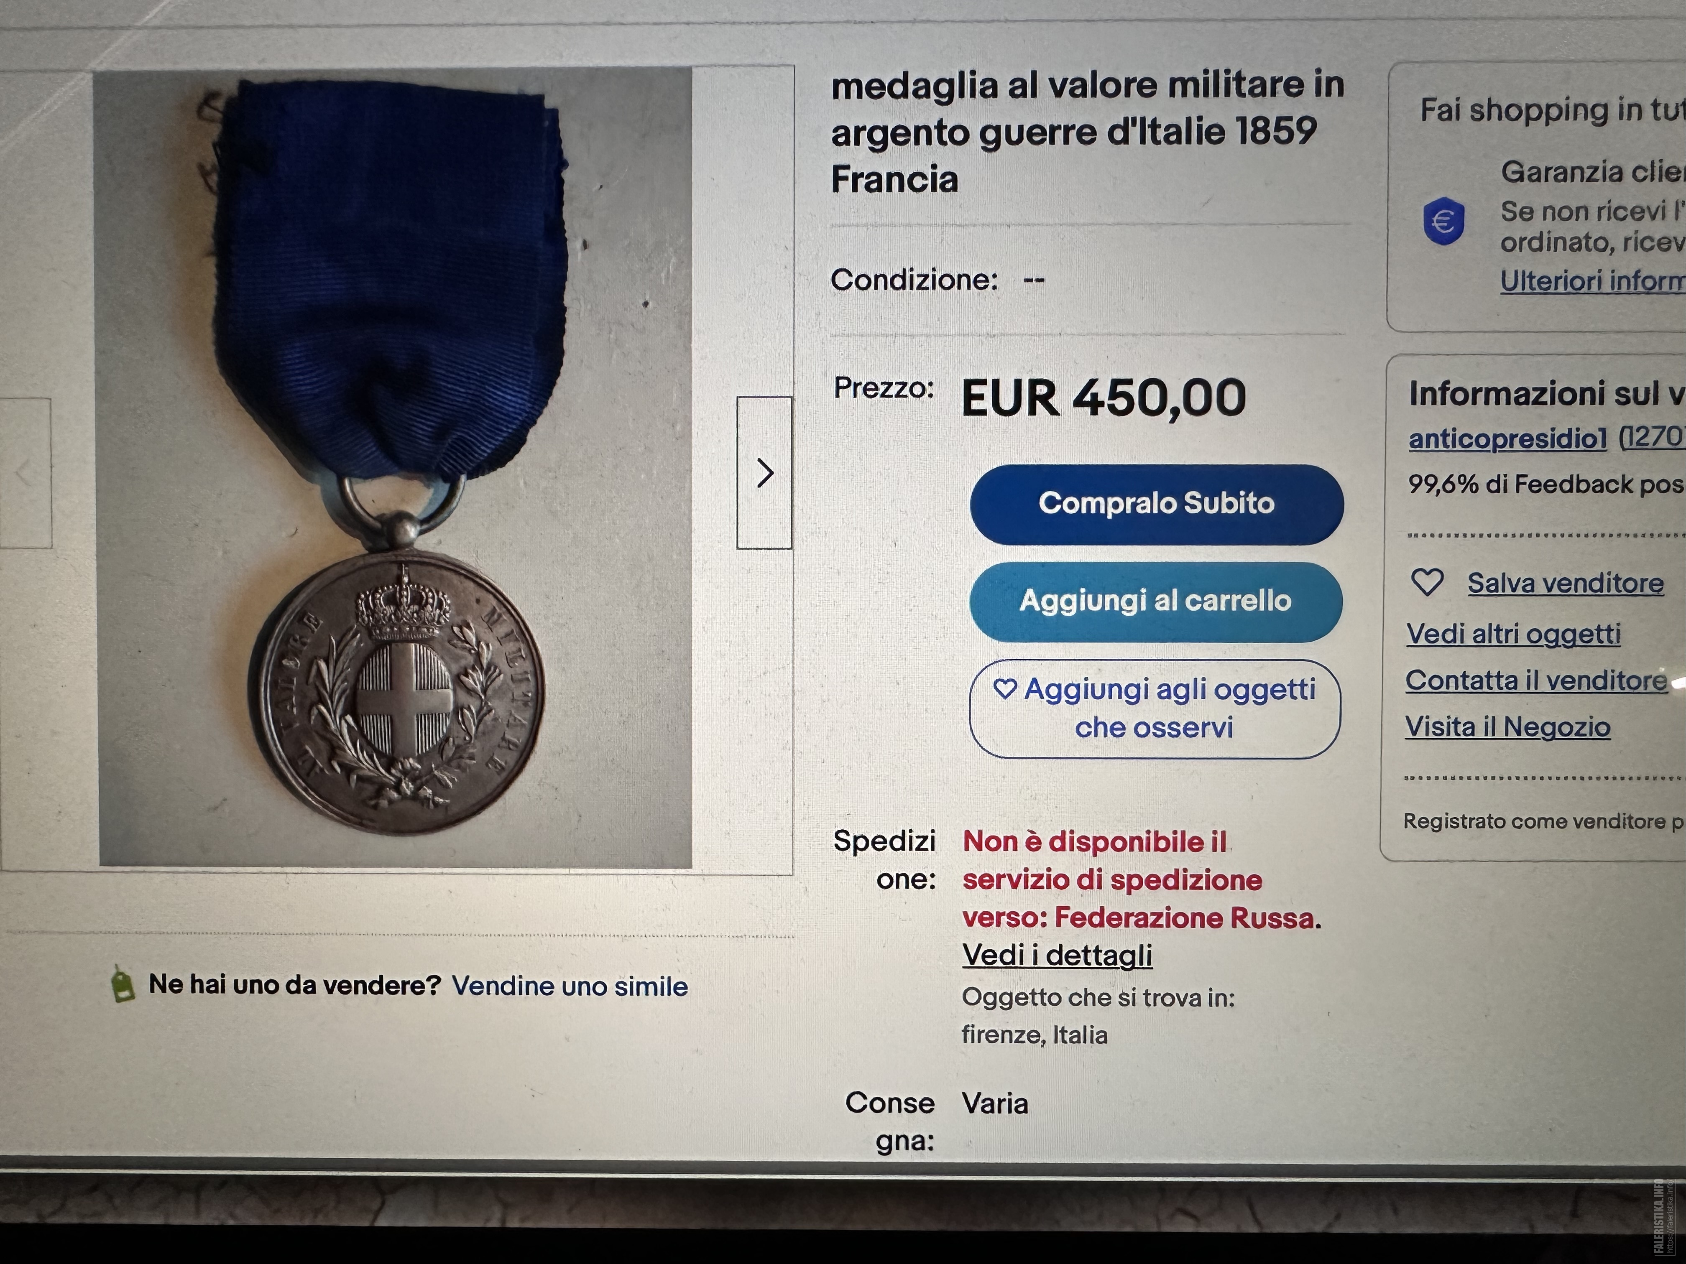1686x1264 pixels.
Task: View seller's other items Vedi altri oggetti
Action: pyautogui.click(x=1514, y=634)
